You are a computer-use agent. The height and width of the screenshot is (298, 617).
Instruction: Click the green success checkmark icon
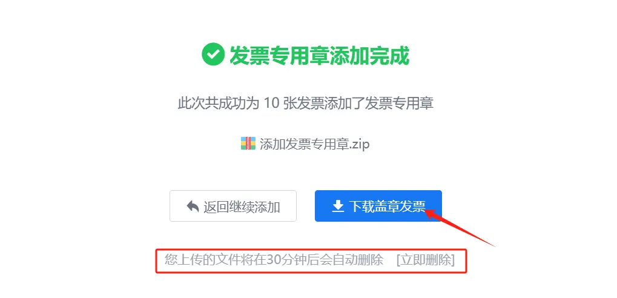click(x=213, y=55)
